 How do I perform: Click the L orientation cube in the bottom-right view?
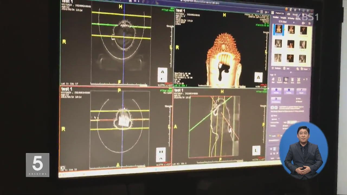pos(256,151)
